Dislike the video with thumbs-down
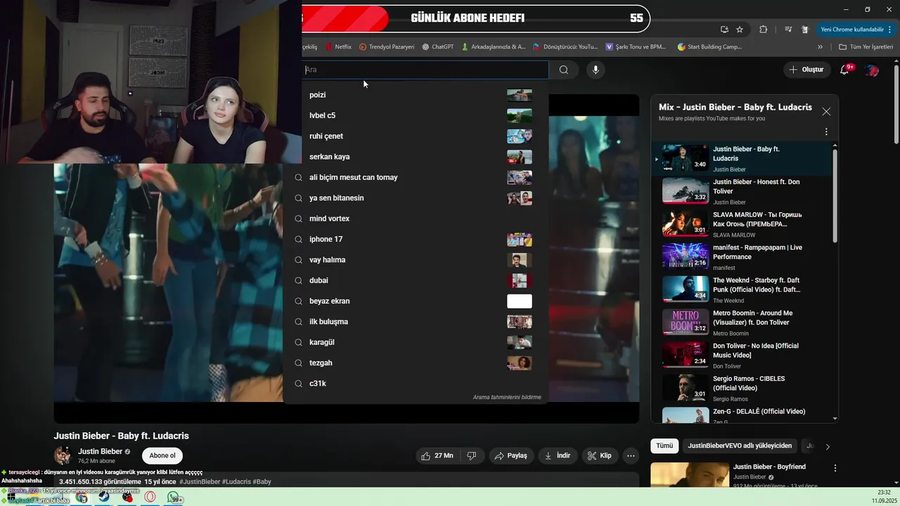The width and height of the screenshot is (900, 506). click(x=472, y=455)
